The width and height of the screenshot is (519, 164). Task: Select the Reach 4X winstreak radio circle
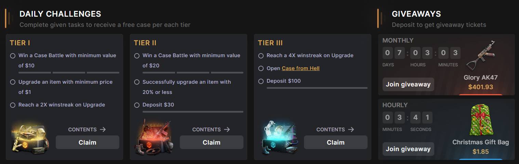coord(261,56)
